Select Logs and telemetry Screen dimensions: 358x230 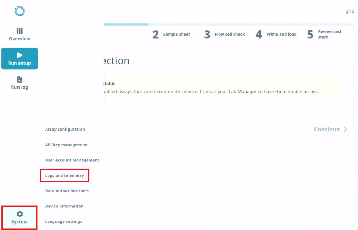point(64,175)
